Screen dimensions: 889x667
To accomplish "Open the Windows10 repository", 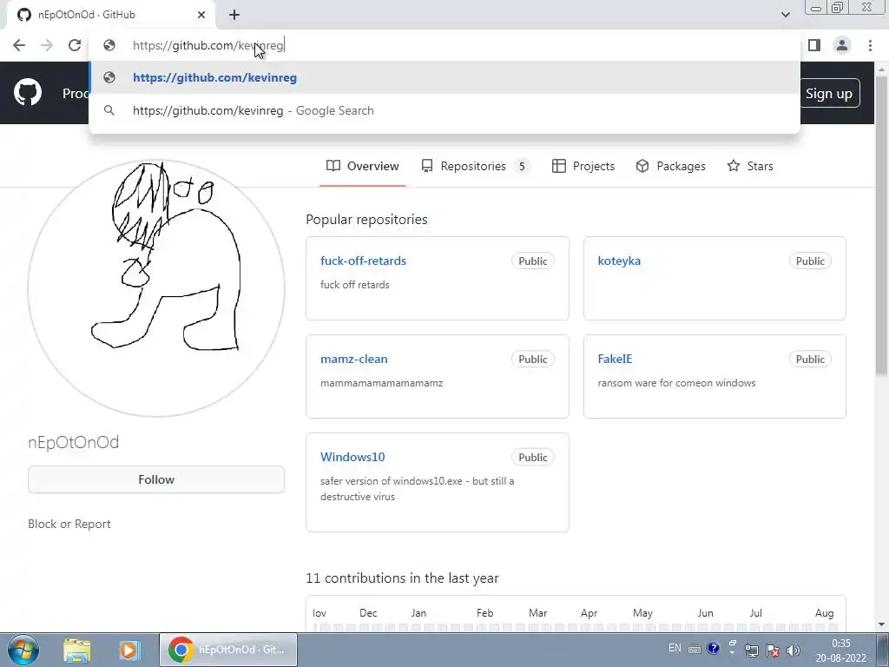I will pos(352,457).
